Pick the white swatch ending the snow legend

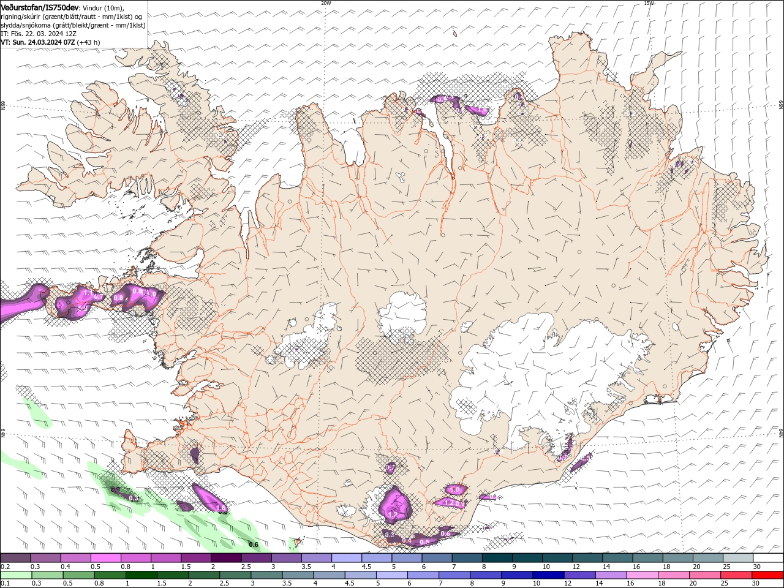[768, 558]
